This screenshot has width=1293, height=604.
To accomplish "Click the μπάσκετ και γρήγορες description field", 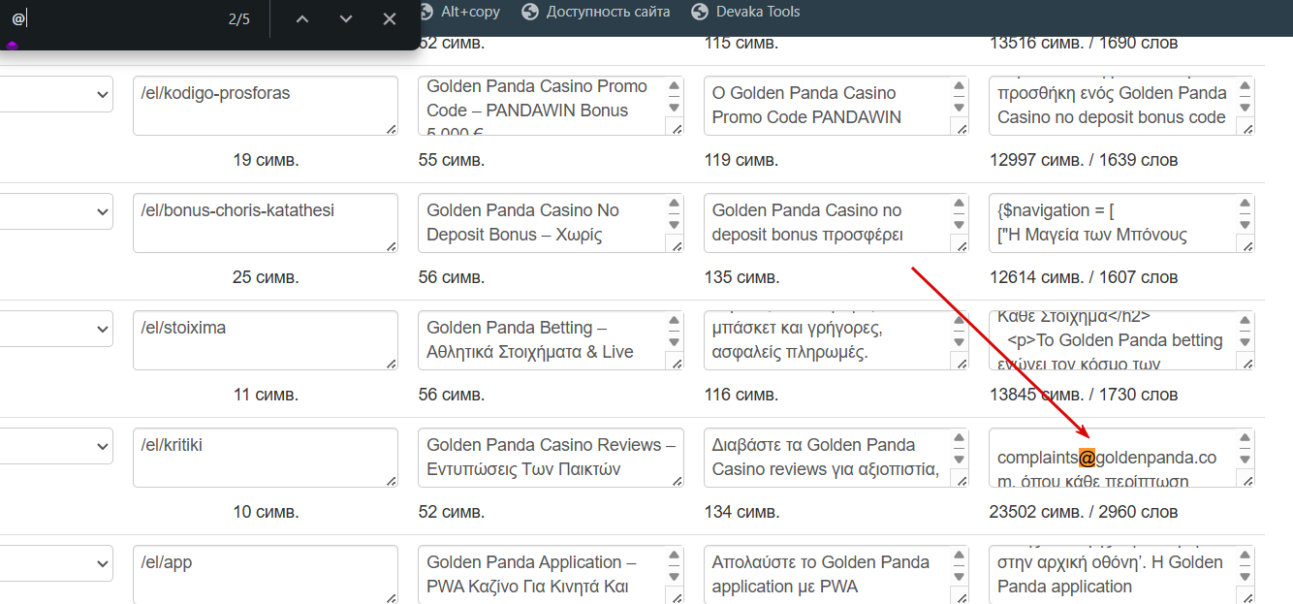I will pos(836,340).
